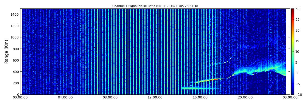This screenshot has width=307, height=108.
Task: Click the colorbar value 10
Action: pos(298,52)
